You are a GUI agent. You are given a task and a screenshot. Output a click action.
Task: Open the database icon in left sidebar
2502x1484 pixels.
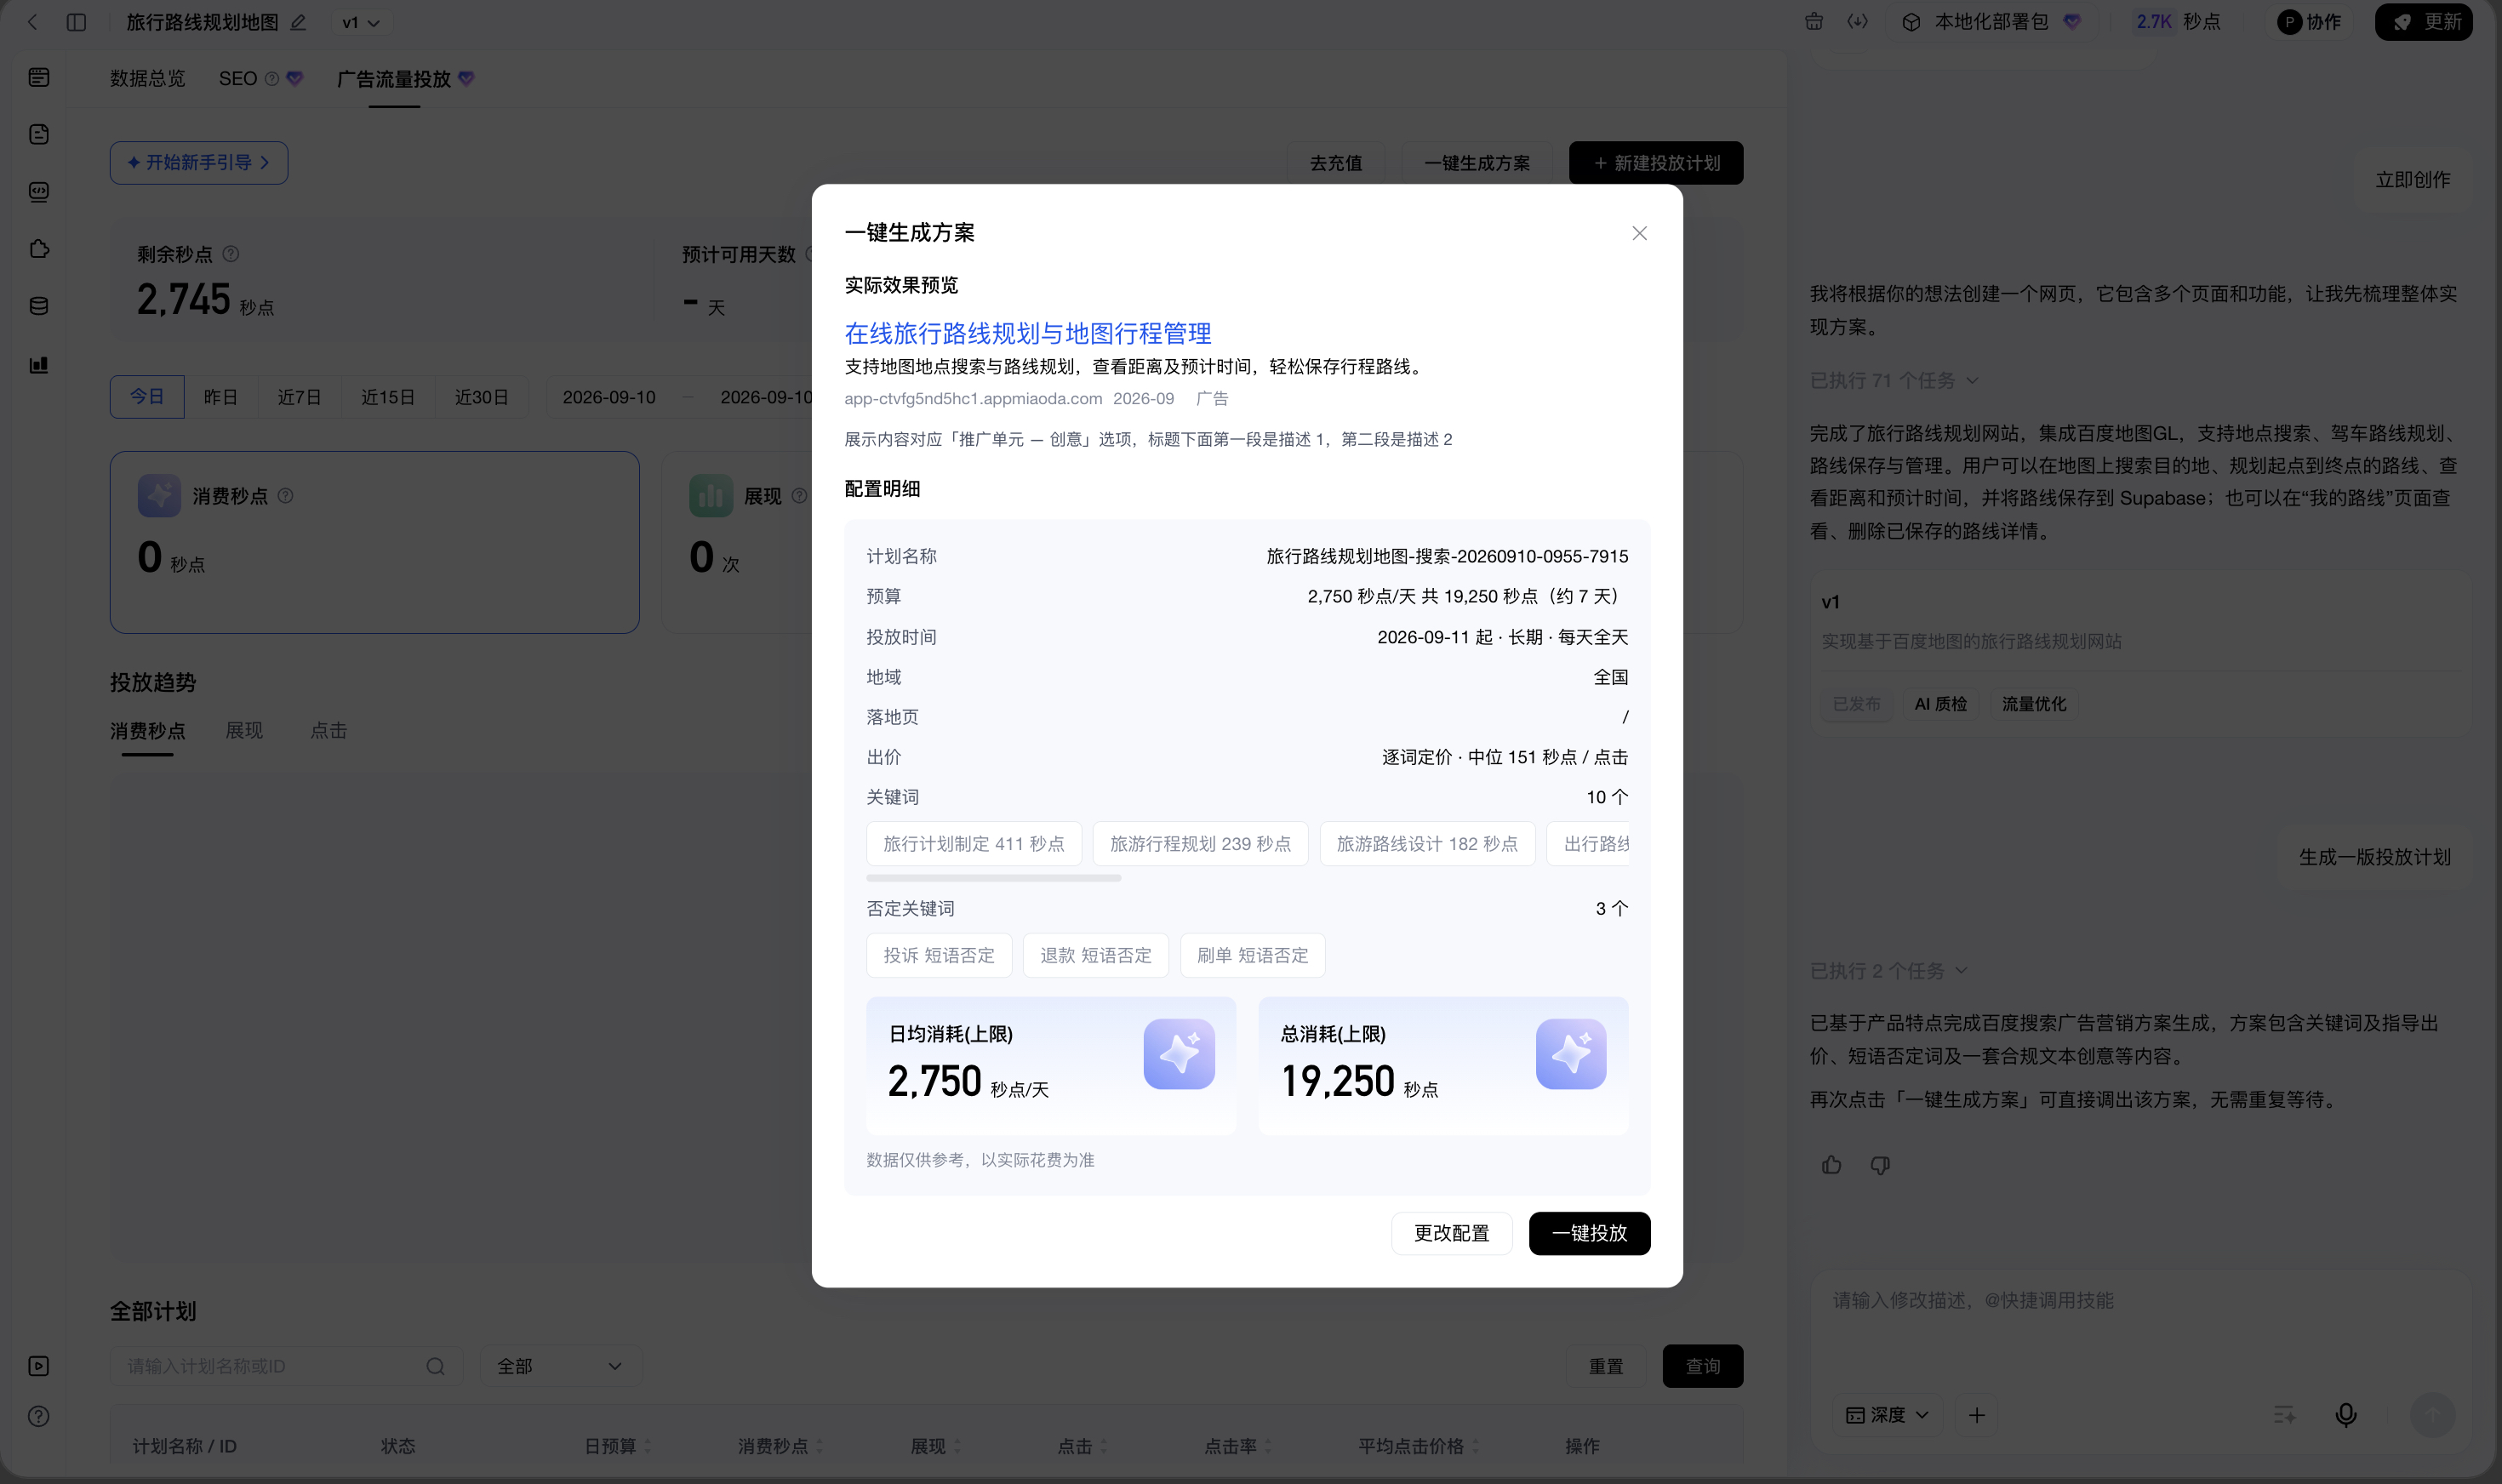coord(39,306)
